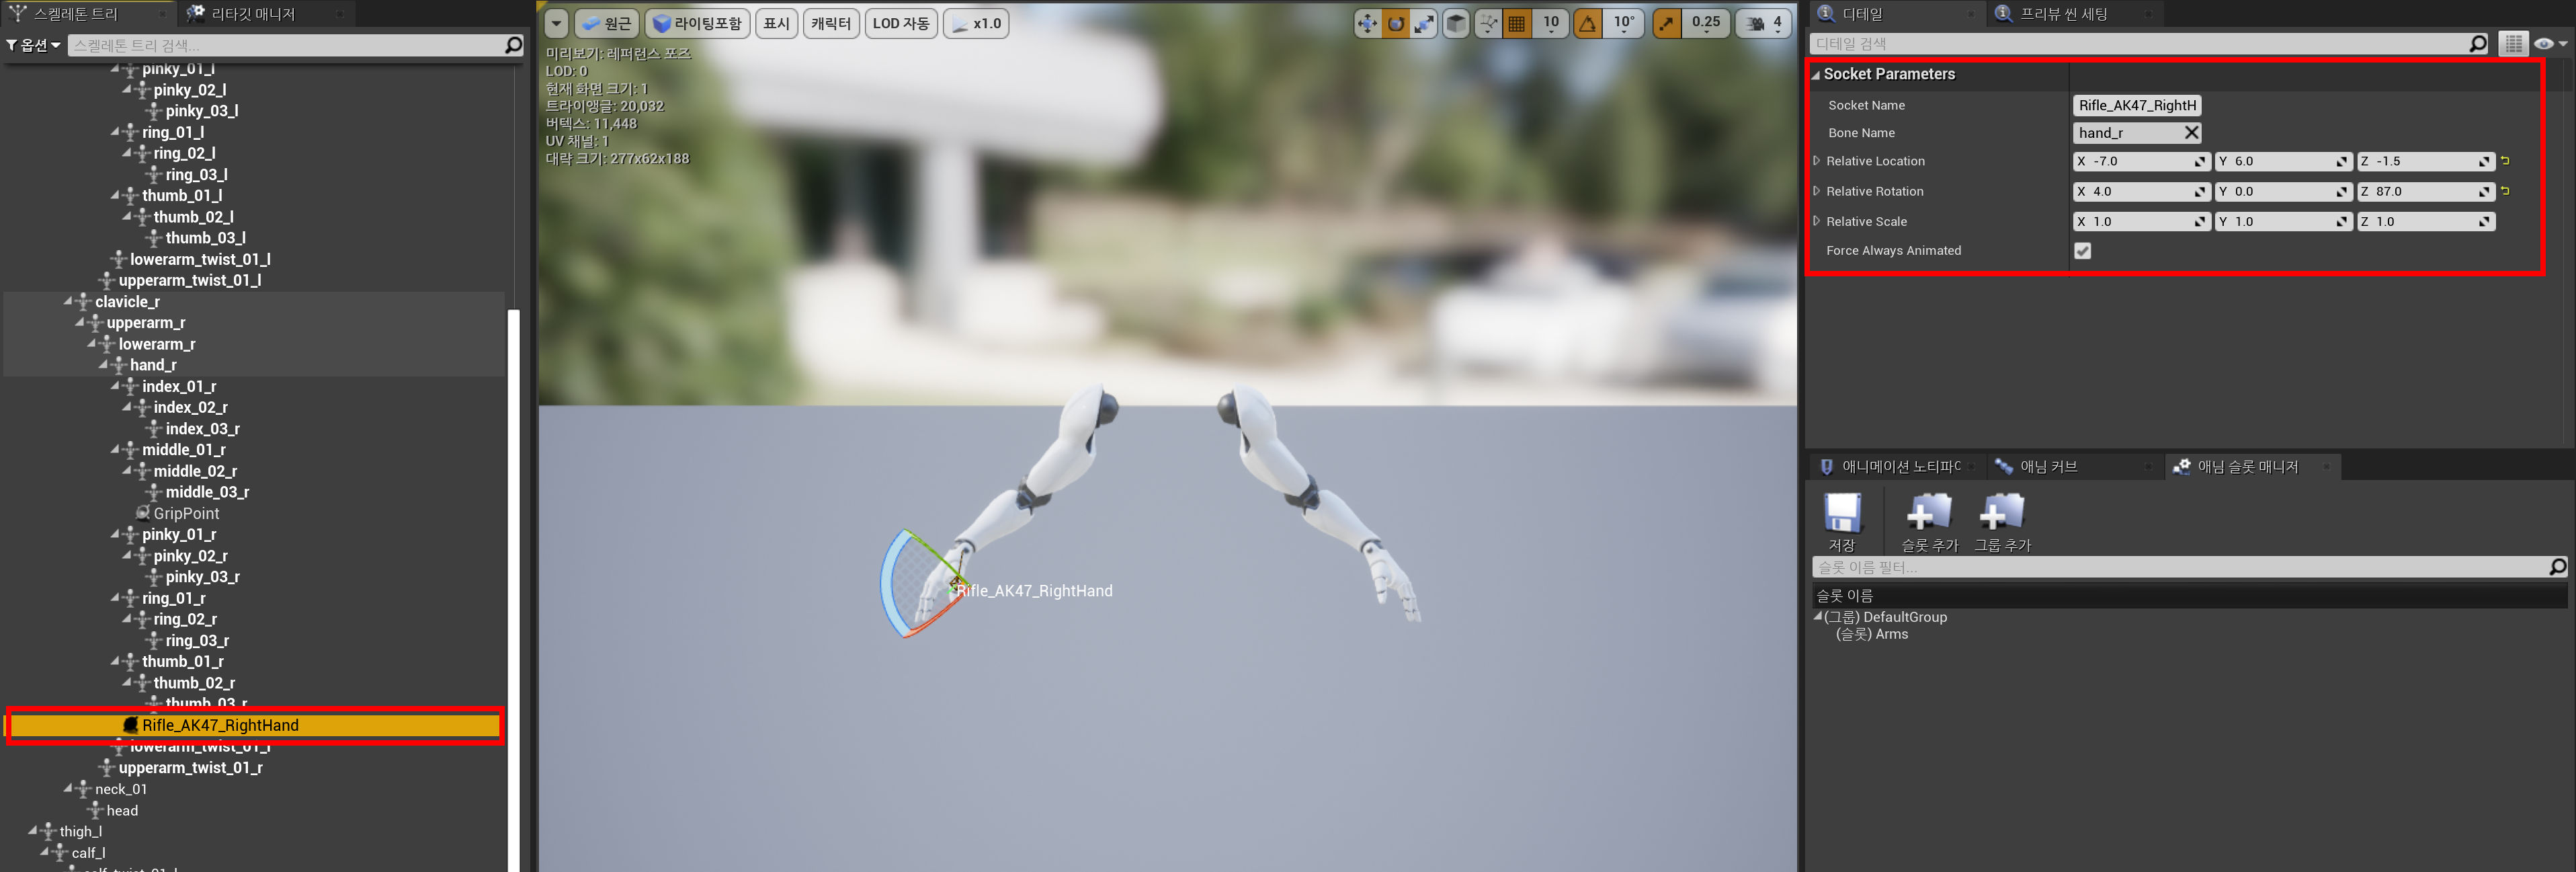Image resolution: width=2576 pixels, height=872 pixels.
Task: Click the skeleton tree vertical scrollbar
Action: [x=514, y=590]
